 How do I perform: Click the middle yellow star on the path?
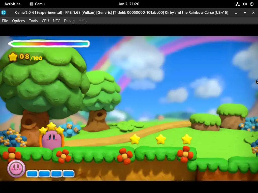[161, 139]
